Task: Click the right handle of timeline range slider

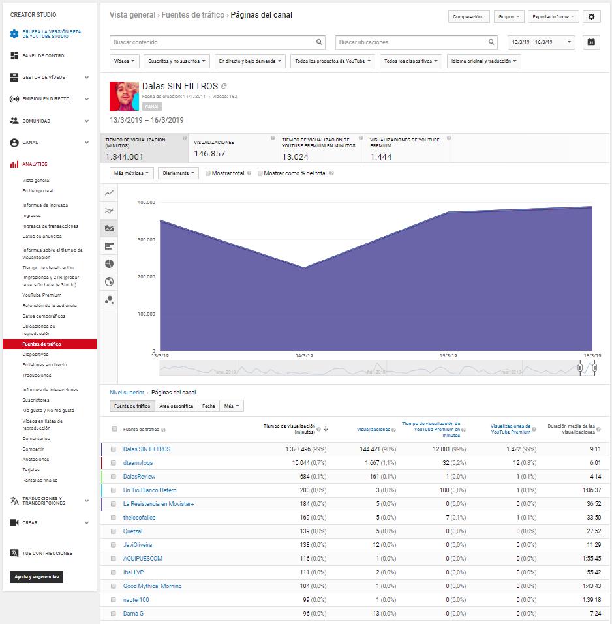Action: coord(594,368)
